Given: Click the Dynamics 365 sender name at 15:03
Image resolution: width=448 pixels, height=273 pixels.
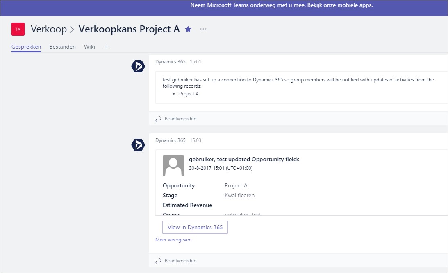Looking at the screenshot, I should [x=170, y=140].
